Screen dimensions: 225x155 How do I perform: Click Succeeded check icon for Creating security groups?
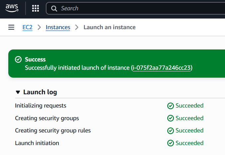(x=171, y=118)
